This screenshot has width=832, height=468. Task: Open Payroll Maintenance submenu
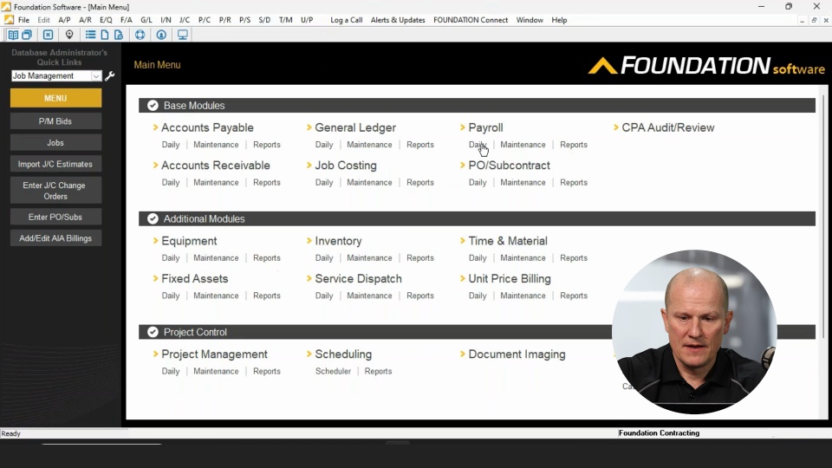[x=523, y=145]
